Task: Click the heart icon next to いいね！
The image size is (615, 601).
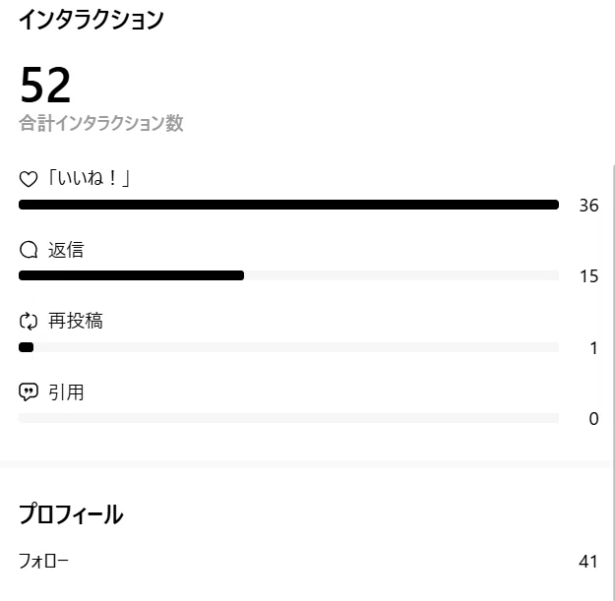Action: click(29, 179)
